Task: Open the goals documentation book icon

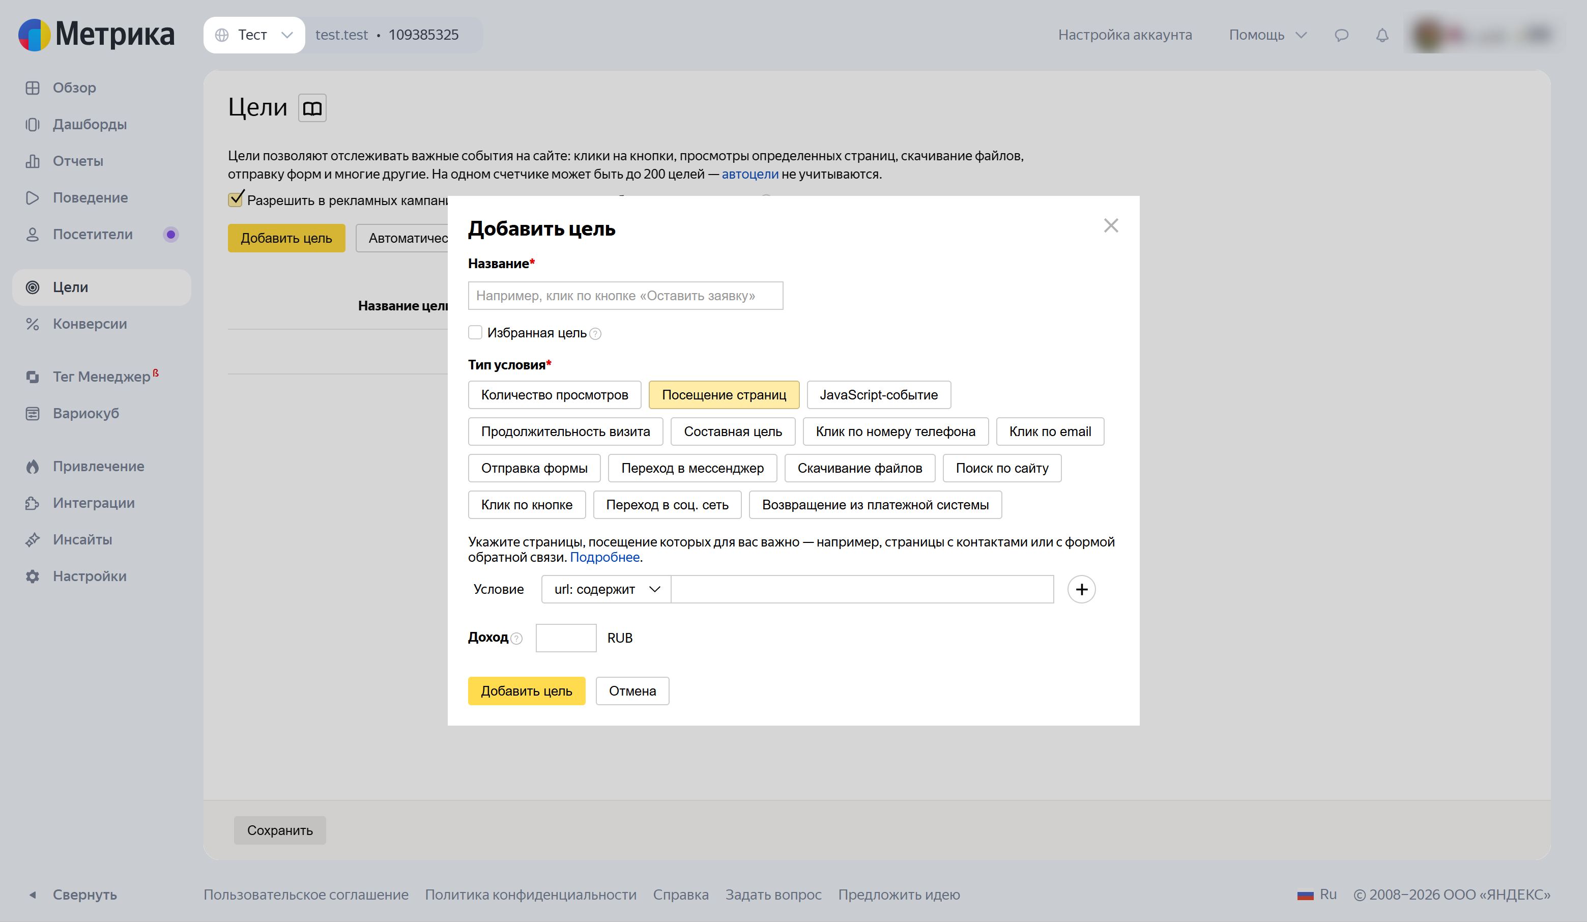Action: [312, 108]
